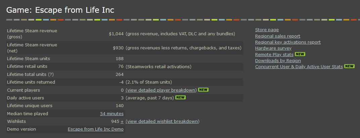Click the 'Lifetime total units (?)' label

click(x=31, y=75)
